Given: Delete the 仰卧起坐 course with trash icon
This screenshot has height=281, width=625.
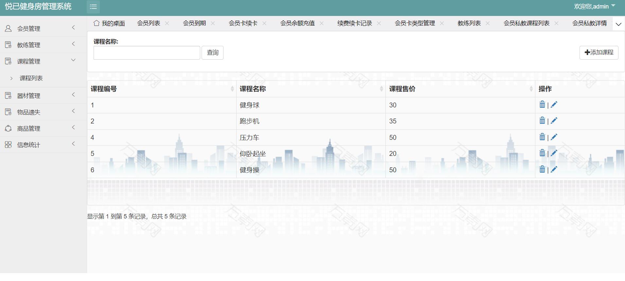Looking at the screenshot, I should [x=542, y=153].
